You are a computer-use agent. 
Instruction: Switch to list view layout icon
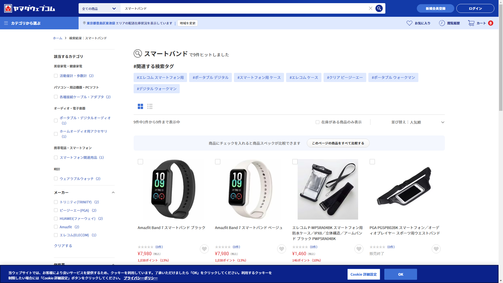pyautogui.click(x=150, y=106)
